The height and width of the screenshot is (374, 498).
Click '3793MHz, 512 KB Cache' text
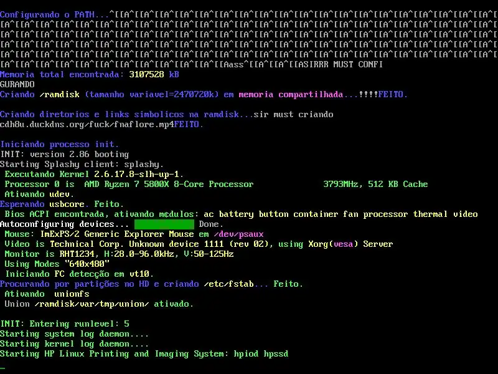[375, 184]
